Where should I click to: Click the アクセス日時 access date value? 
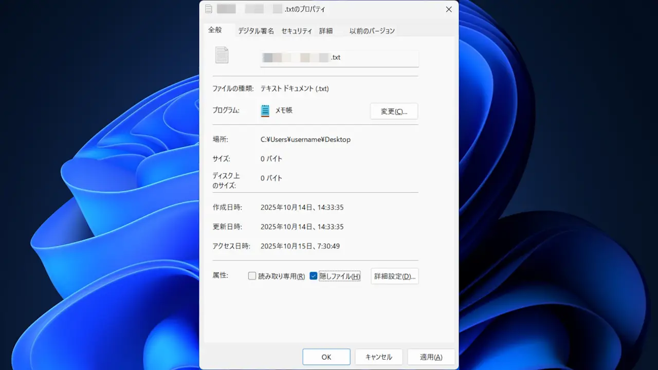click(x=300, y=246)
